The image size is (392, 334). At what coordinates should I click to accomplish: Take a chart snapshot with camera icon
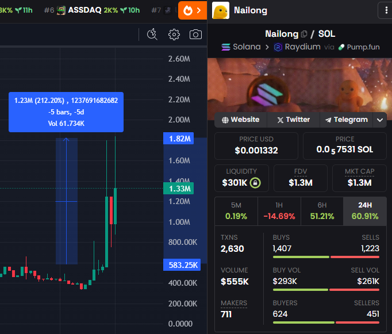tap(195, 34)
